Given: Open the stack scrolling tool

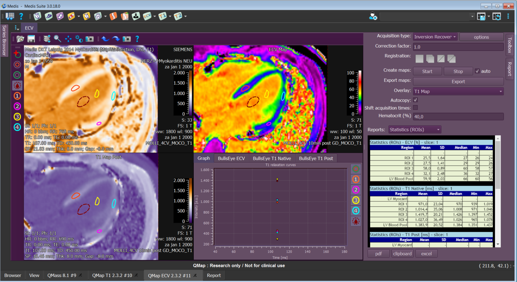Looking at the screenshot, I should [x=47, y=39].
